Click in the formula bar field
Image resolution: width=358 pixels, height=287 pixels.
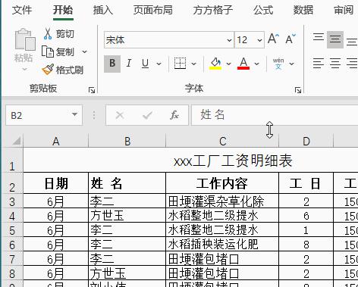pos(275,115)
